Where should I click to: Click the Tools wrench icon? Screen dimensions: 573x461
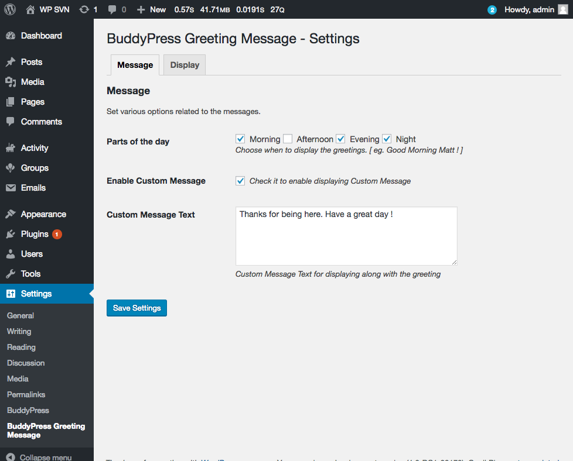11,274
